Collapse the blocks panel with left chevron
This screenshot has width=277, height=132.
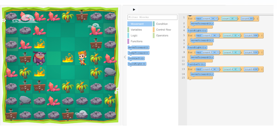[125, 57]
